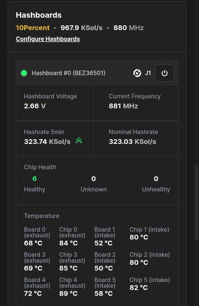Open the Configure Hashboards link
This screenshot has height=306, width=199.
[48, 39]
